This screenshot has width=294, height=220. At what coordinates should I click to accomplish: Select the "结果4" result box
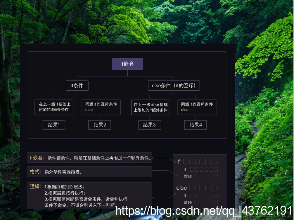[x=195, y=125]
